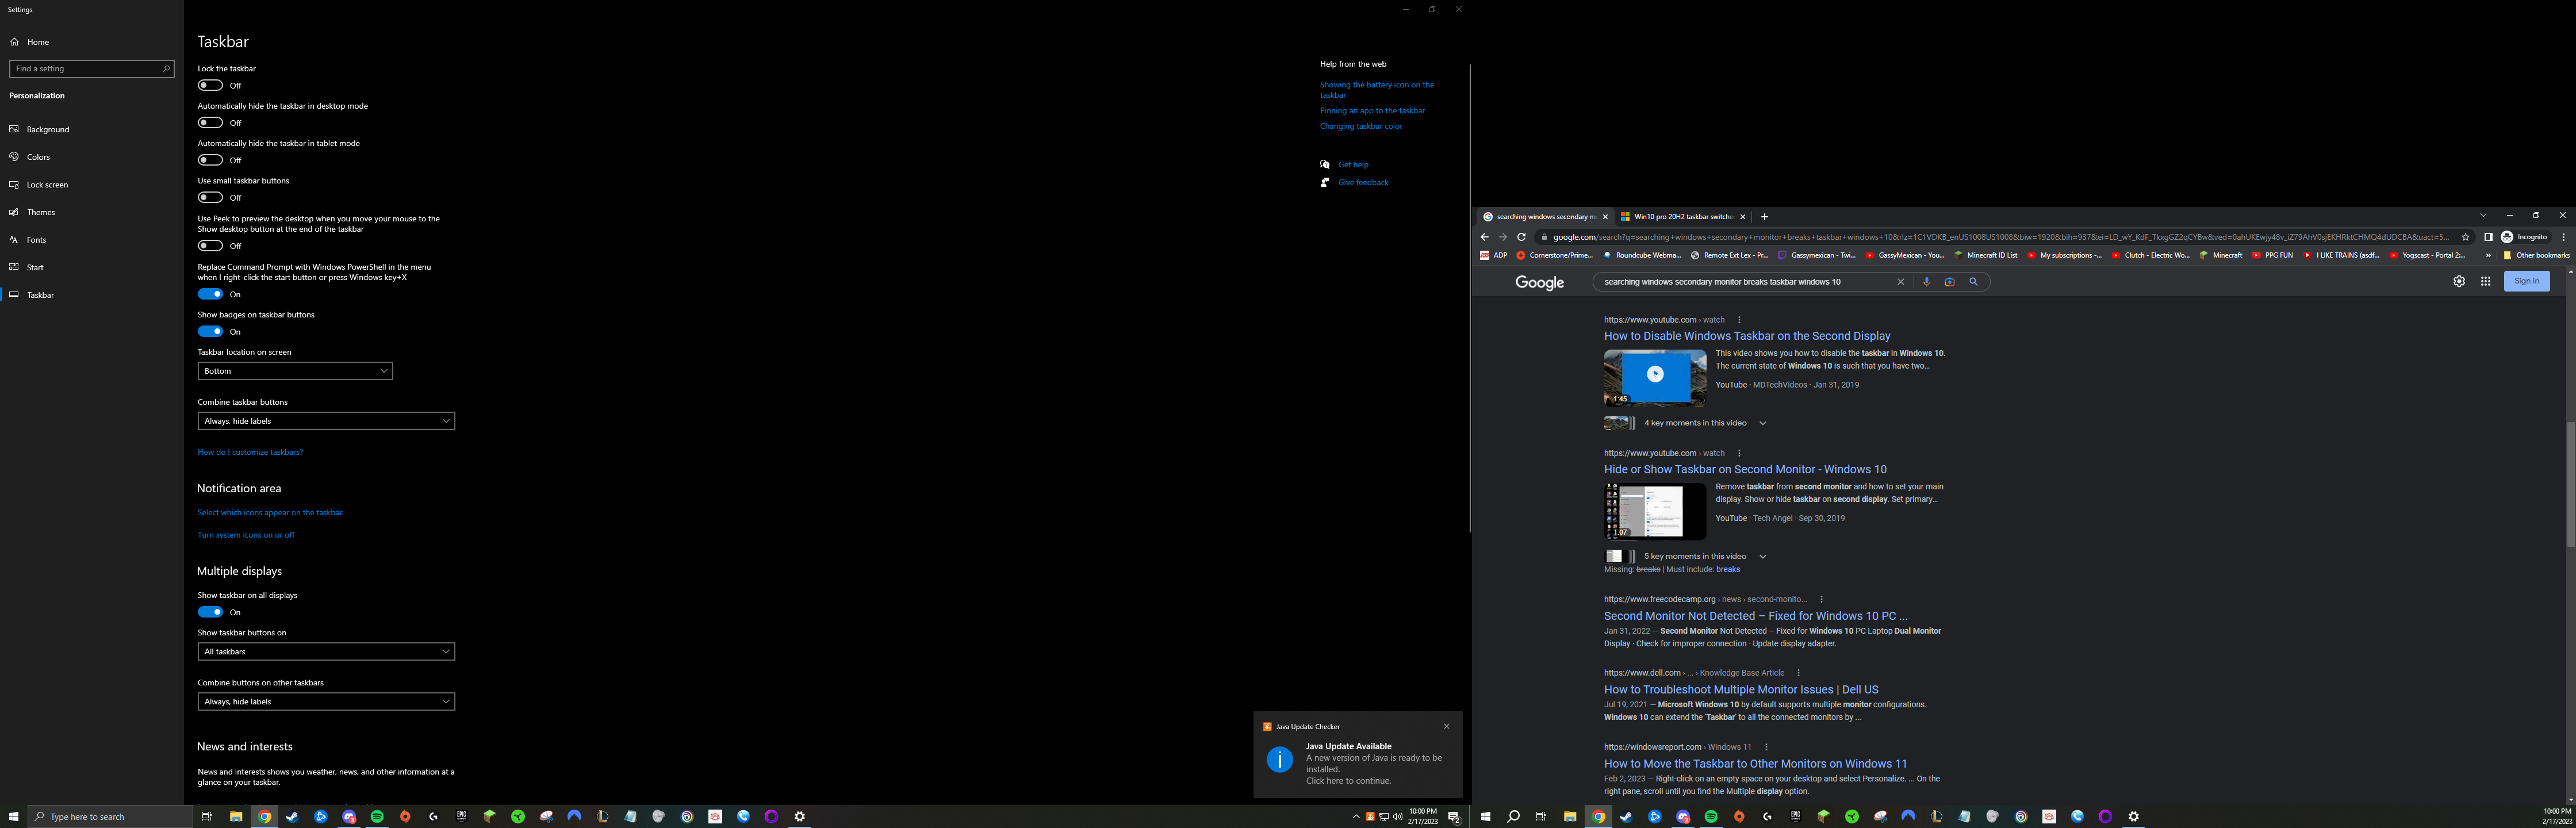
Task: Open the volume tray icon
Action: (x=1398, y=816)
